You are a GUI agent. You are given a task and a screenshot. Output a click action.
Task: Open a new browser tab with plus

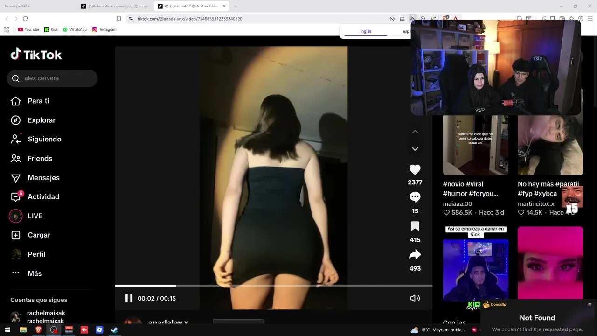click(x=236, y=6)
